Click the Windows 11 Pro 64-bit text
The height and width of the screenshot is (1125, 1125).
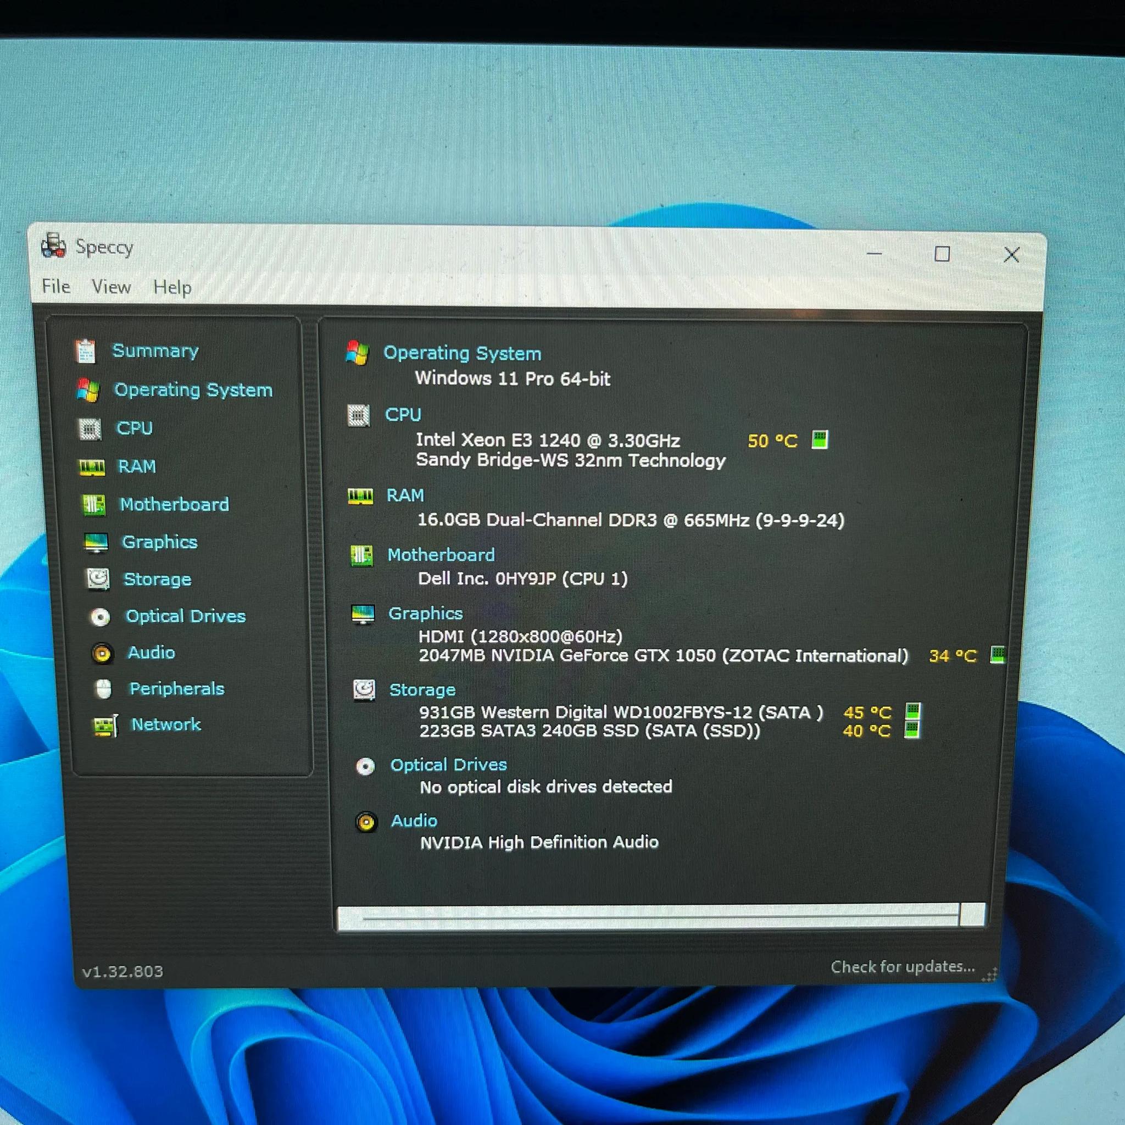[x=513, y=379]
